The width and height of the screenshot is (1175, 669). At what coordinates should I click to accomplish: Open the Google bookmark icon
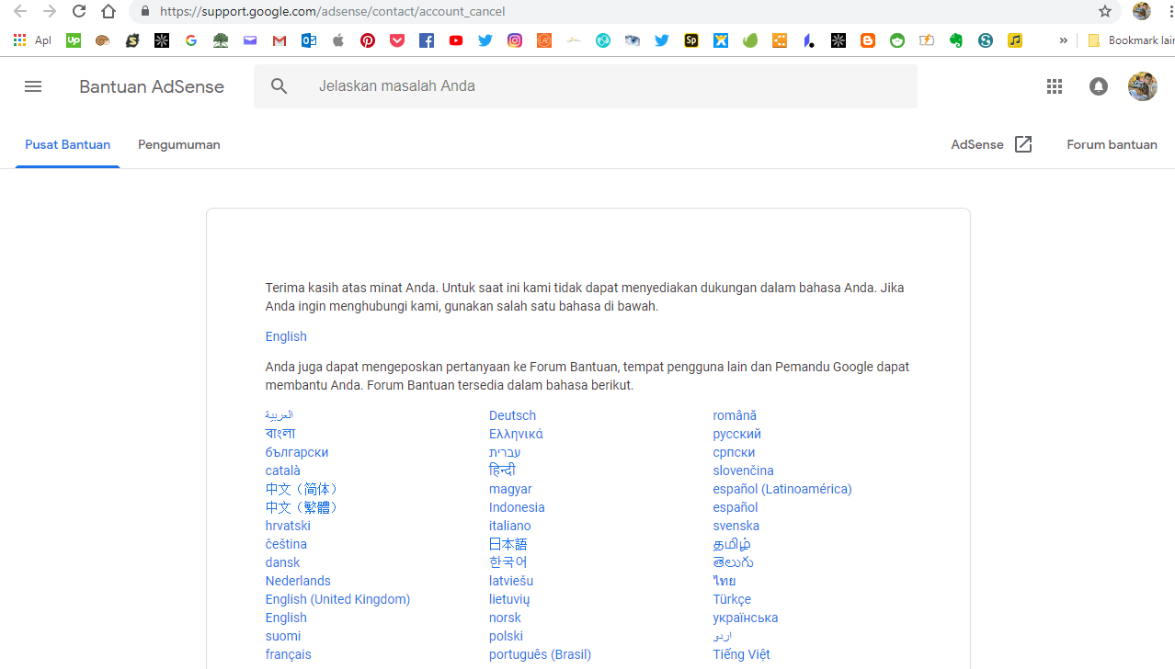click(191, 40)
